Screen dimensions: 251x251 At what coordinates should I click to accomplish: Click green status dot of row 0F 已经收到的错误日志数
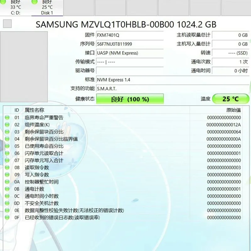[x=7, y=217]
